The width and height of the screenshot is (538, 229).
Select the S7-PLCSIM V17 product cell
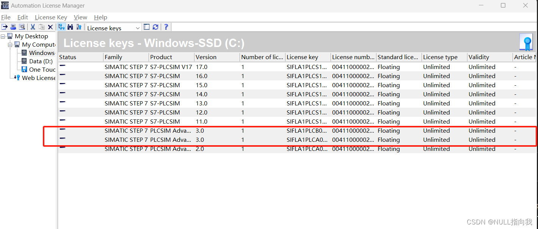click(171, 67)
